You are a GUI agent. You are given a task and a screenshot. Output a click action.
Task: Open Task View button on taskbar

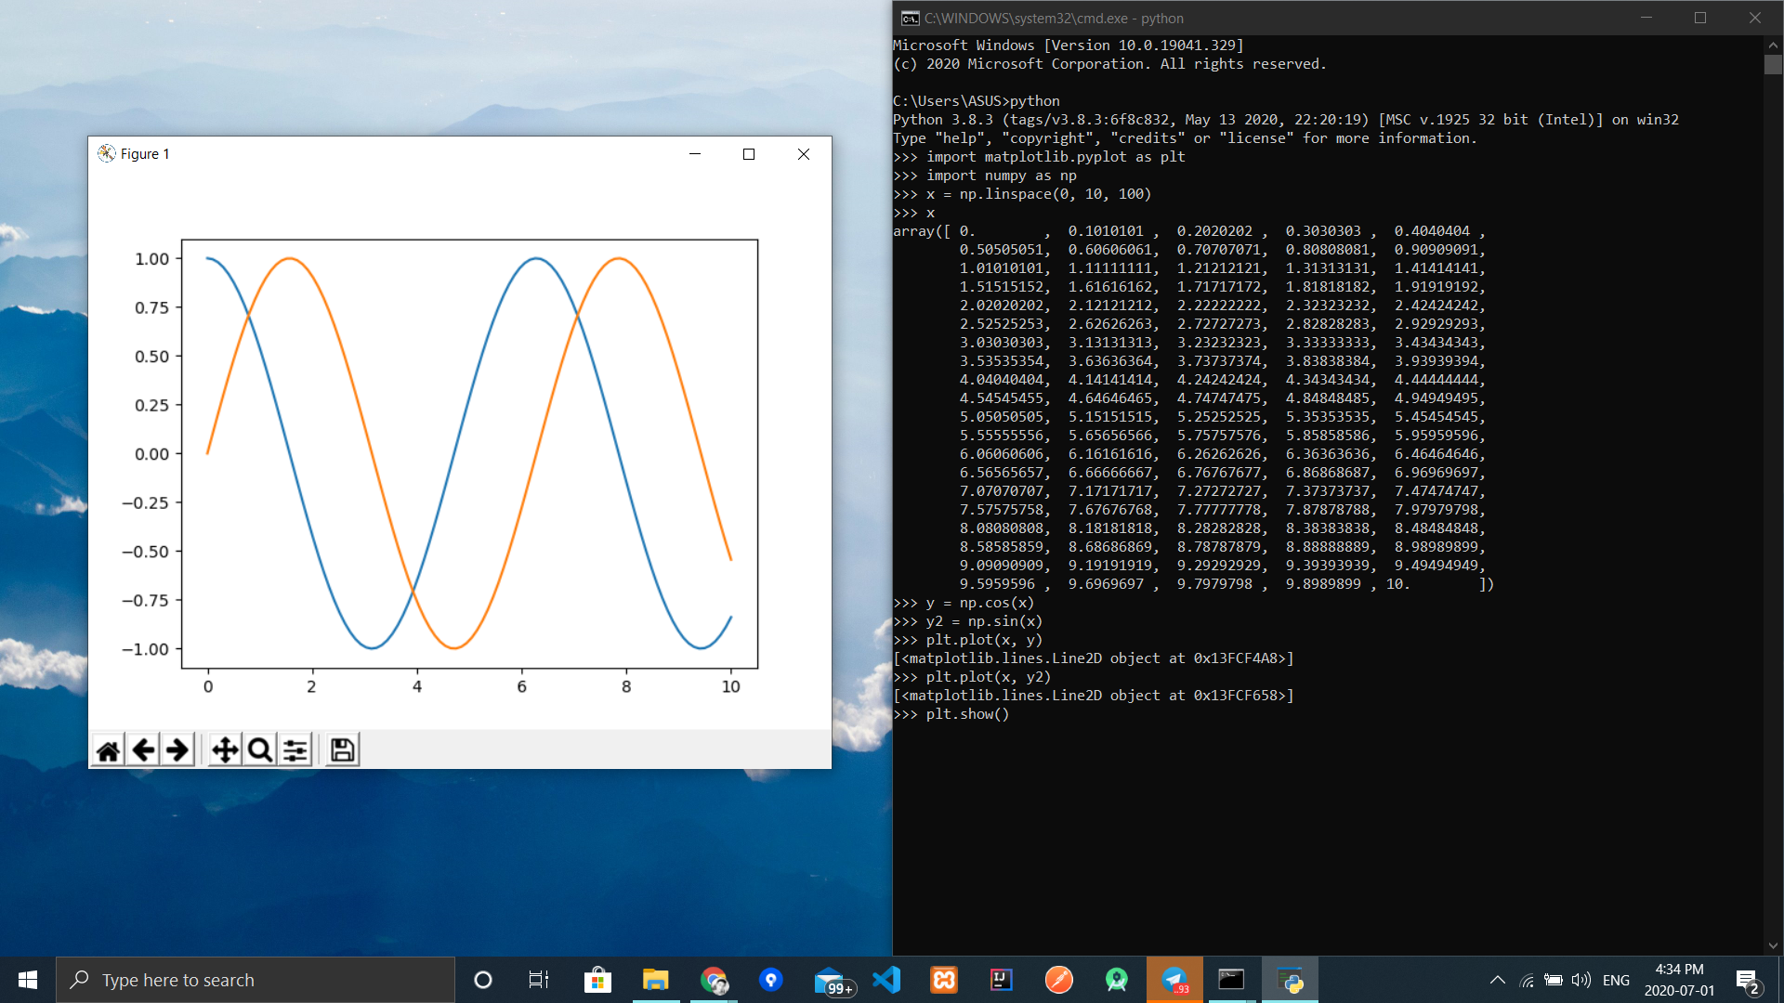[x=539, y=980]
